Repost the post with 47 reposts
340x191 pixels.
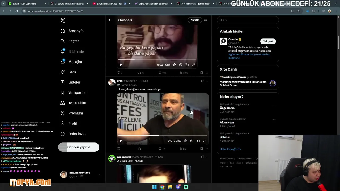click(141, 73)
